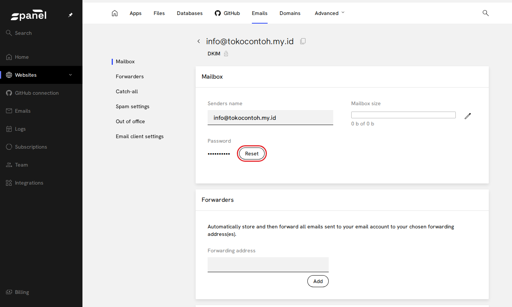Click the DKIM label text
The image size is (512, 307).
pos(214,54)
